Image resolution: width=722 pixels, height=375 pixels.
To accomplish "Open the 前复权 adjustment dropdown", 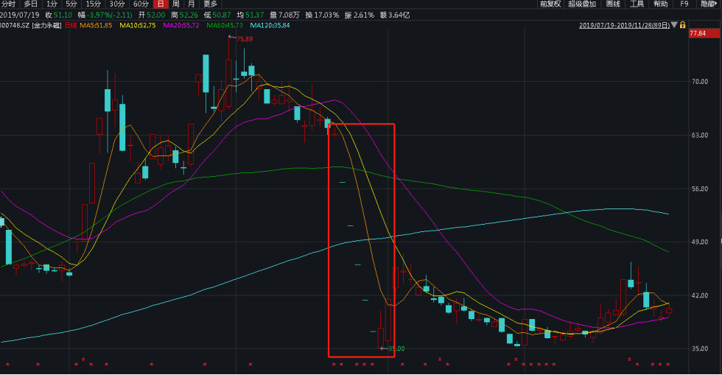I will click(550, 4).
